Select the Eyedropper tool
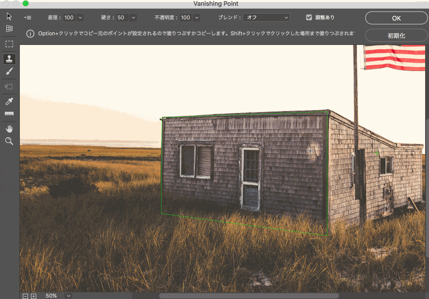Viewport: 429px width, 299px height. (9, 101)
